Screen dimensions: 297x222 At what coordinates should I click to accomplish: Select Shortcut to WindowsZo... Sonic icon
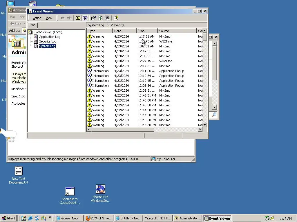[x=100, y=193]
